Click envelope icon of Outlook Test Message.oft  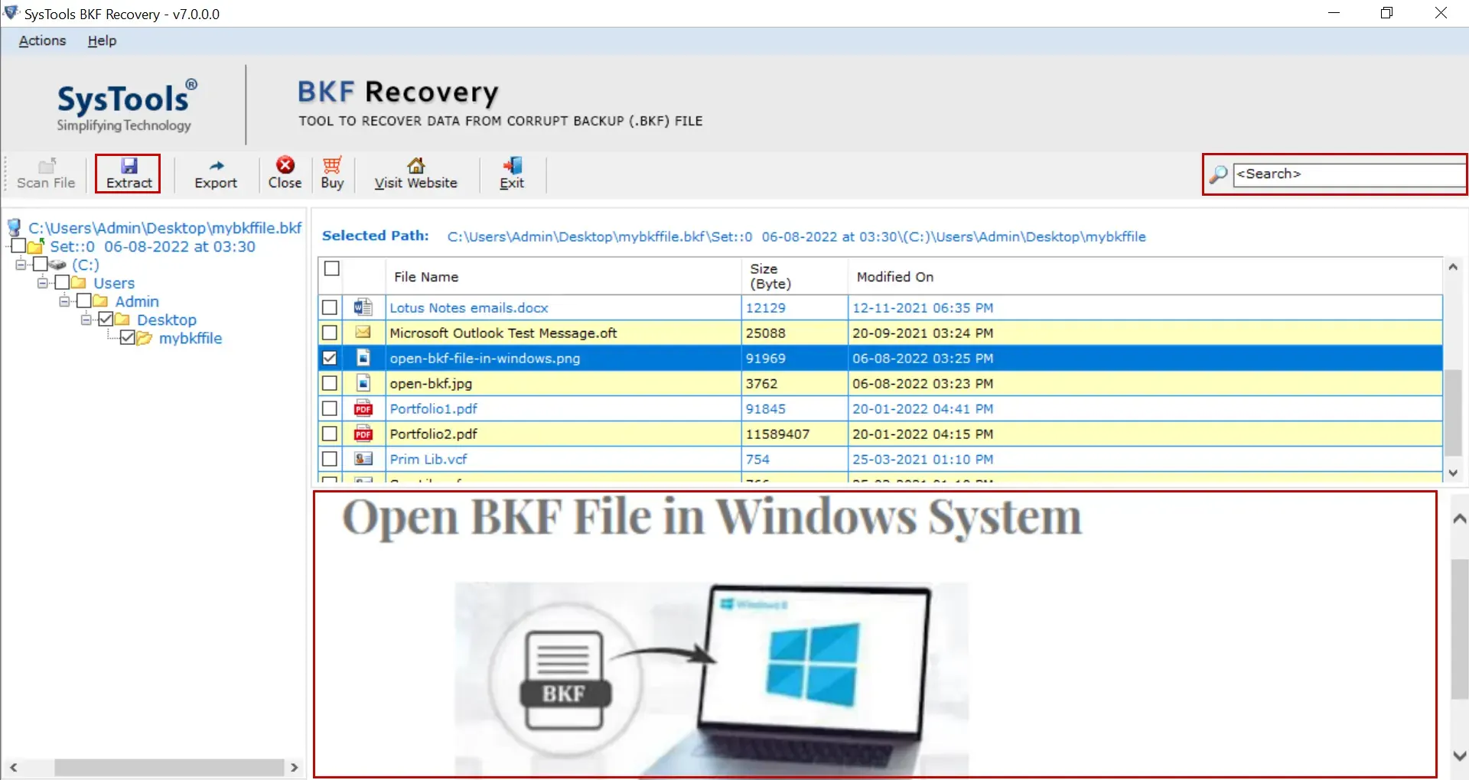[363, 333]
